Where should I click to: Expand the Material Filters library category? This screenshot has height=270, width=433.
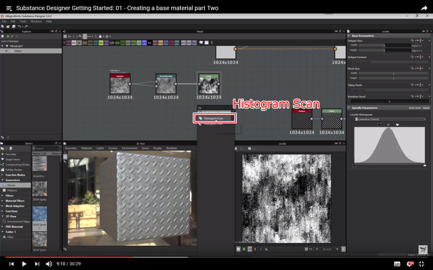pos(3,201)
